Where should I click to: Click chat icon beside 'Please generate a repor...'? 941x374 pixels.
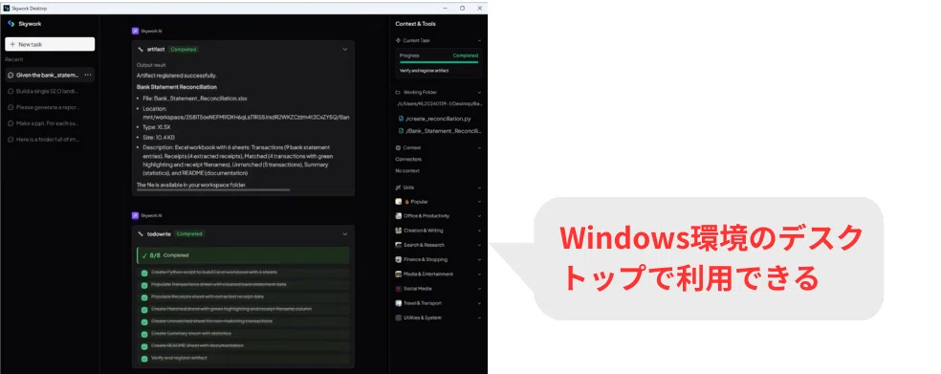(x=11, y=107)
